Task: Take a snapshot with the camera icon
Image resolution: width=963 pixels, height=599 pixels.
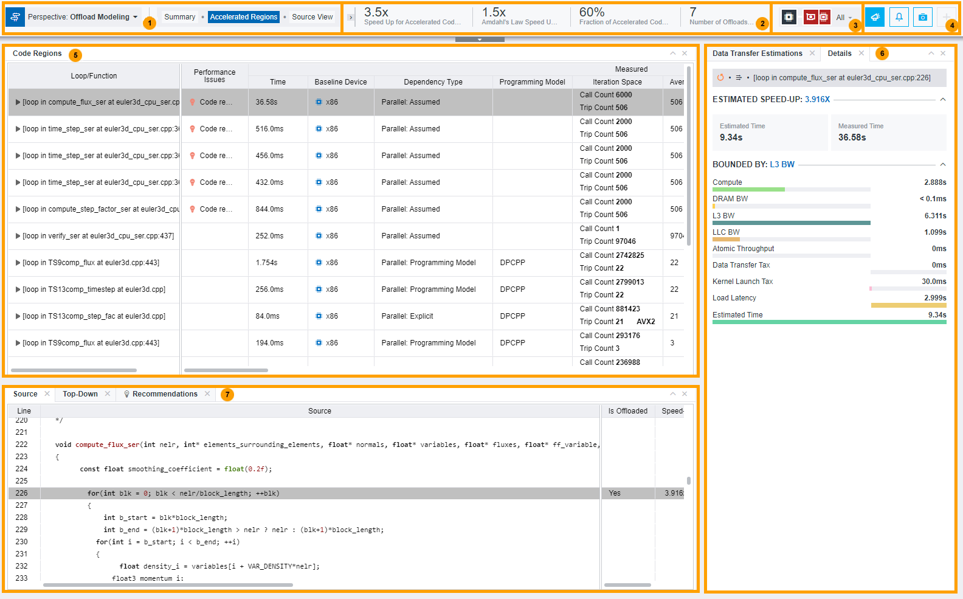Action: click(x=922, y=17)
